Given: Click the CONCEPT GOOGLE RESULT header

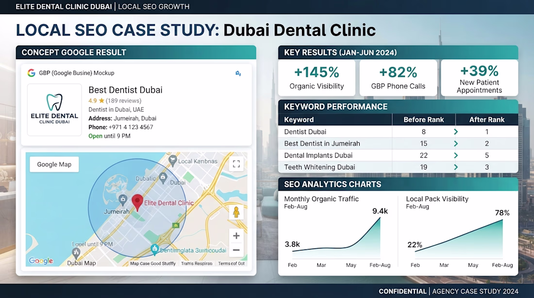Looking at the screenshot, I should 136,52.
